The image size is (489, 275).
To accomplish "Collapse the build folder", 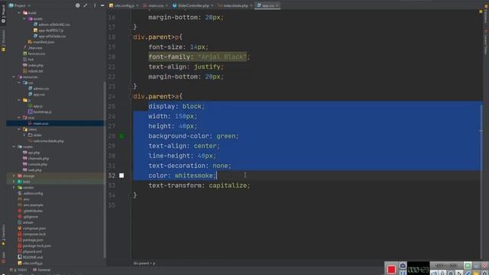I will pyautogui.click(x=19, y=13).
